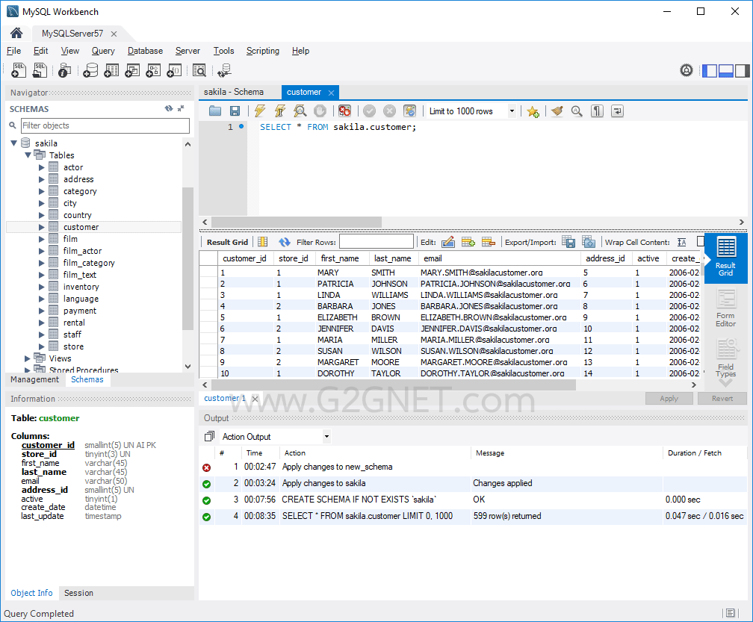Export recordset to an external file
The image size is (753, 622).
(568, 243)
